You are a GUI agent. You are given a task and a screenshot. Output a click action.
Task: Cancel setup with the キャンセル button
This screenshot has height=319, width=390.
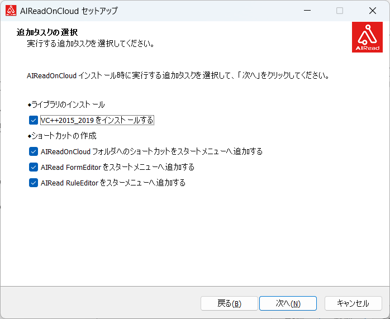(353, 303)
